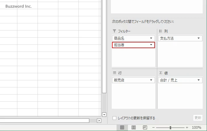Switch to Page Break Preview

tap(145, 127)
